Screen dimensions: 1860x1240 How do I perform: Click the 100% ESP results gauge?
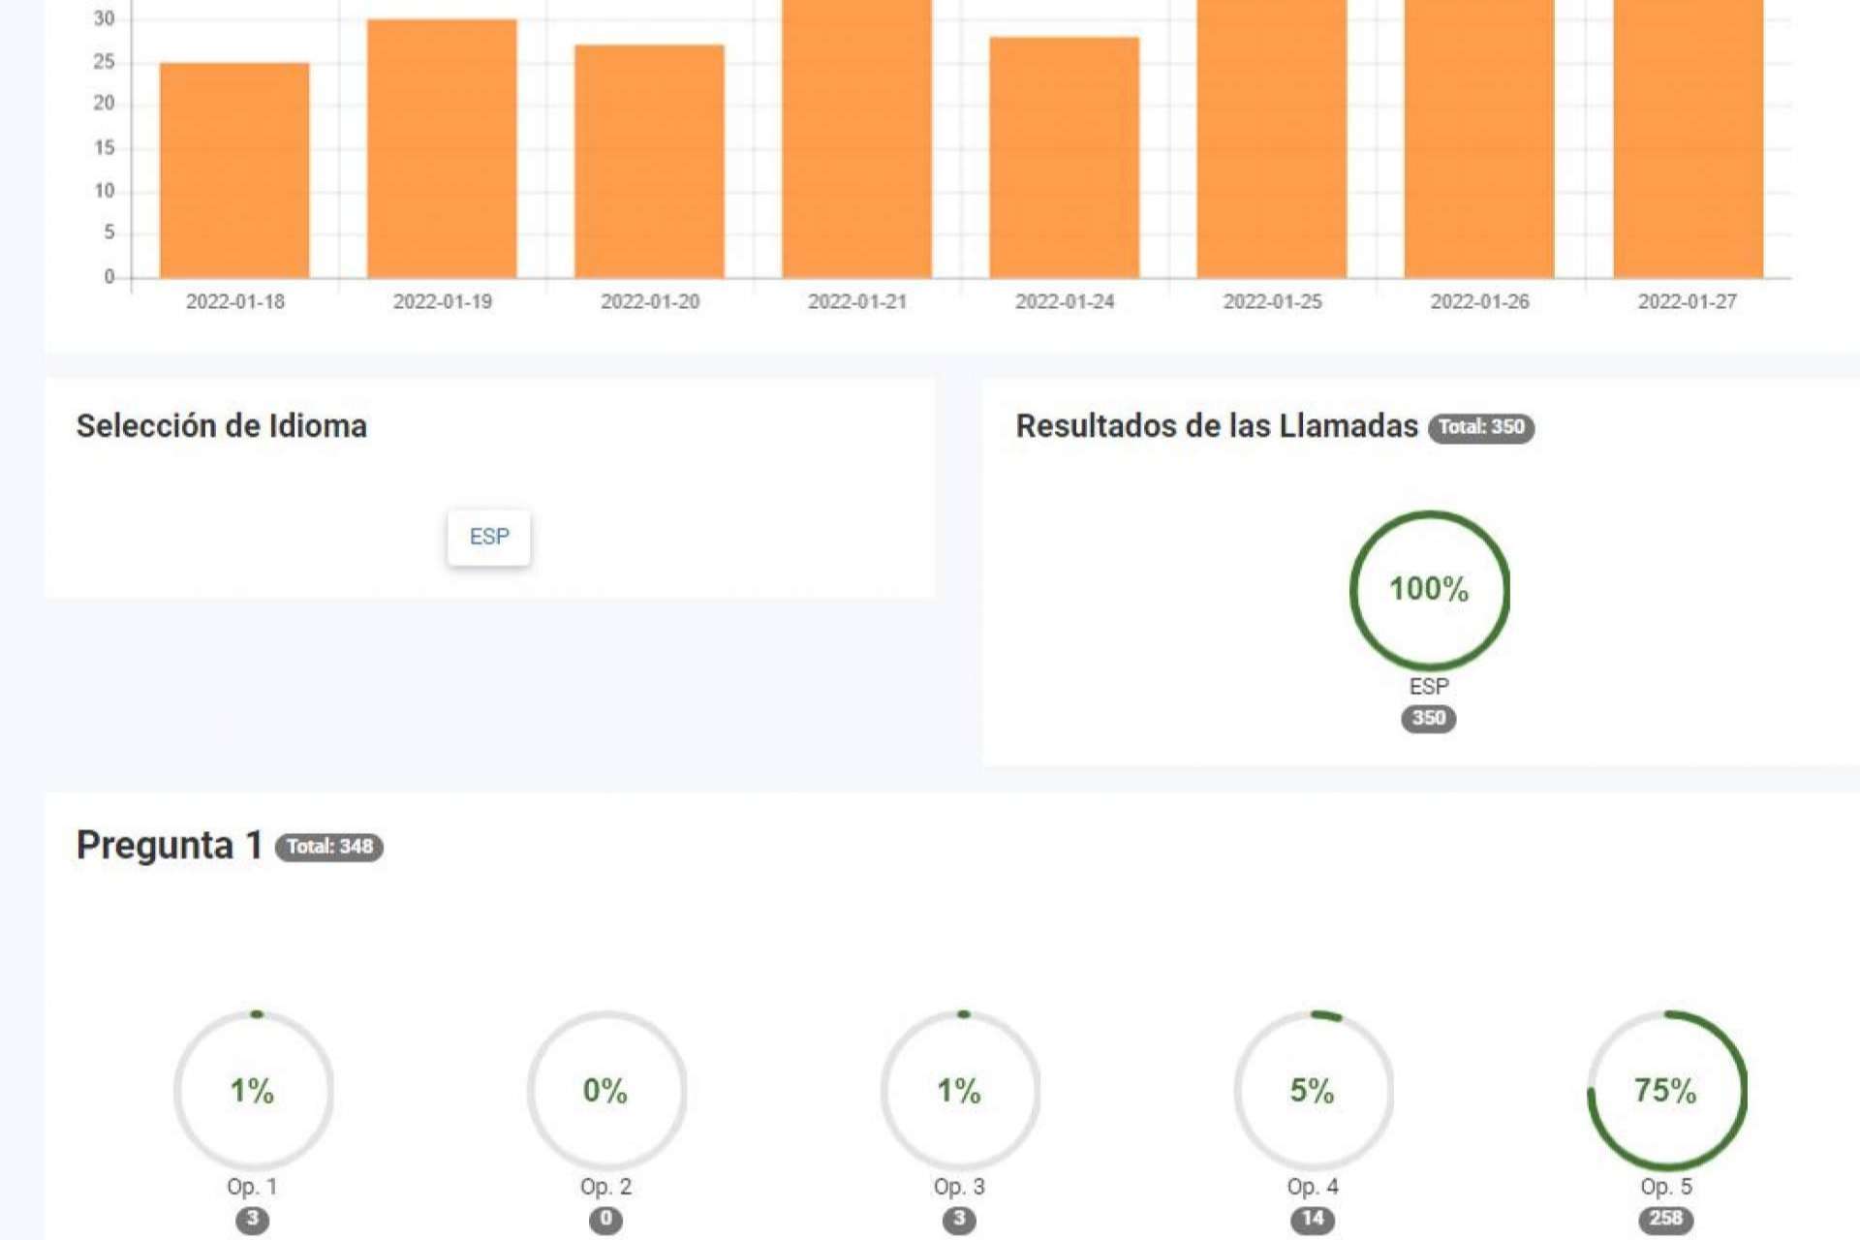[1429, 589]
